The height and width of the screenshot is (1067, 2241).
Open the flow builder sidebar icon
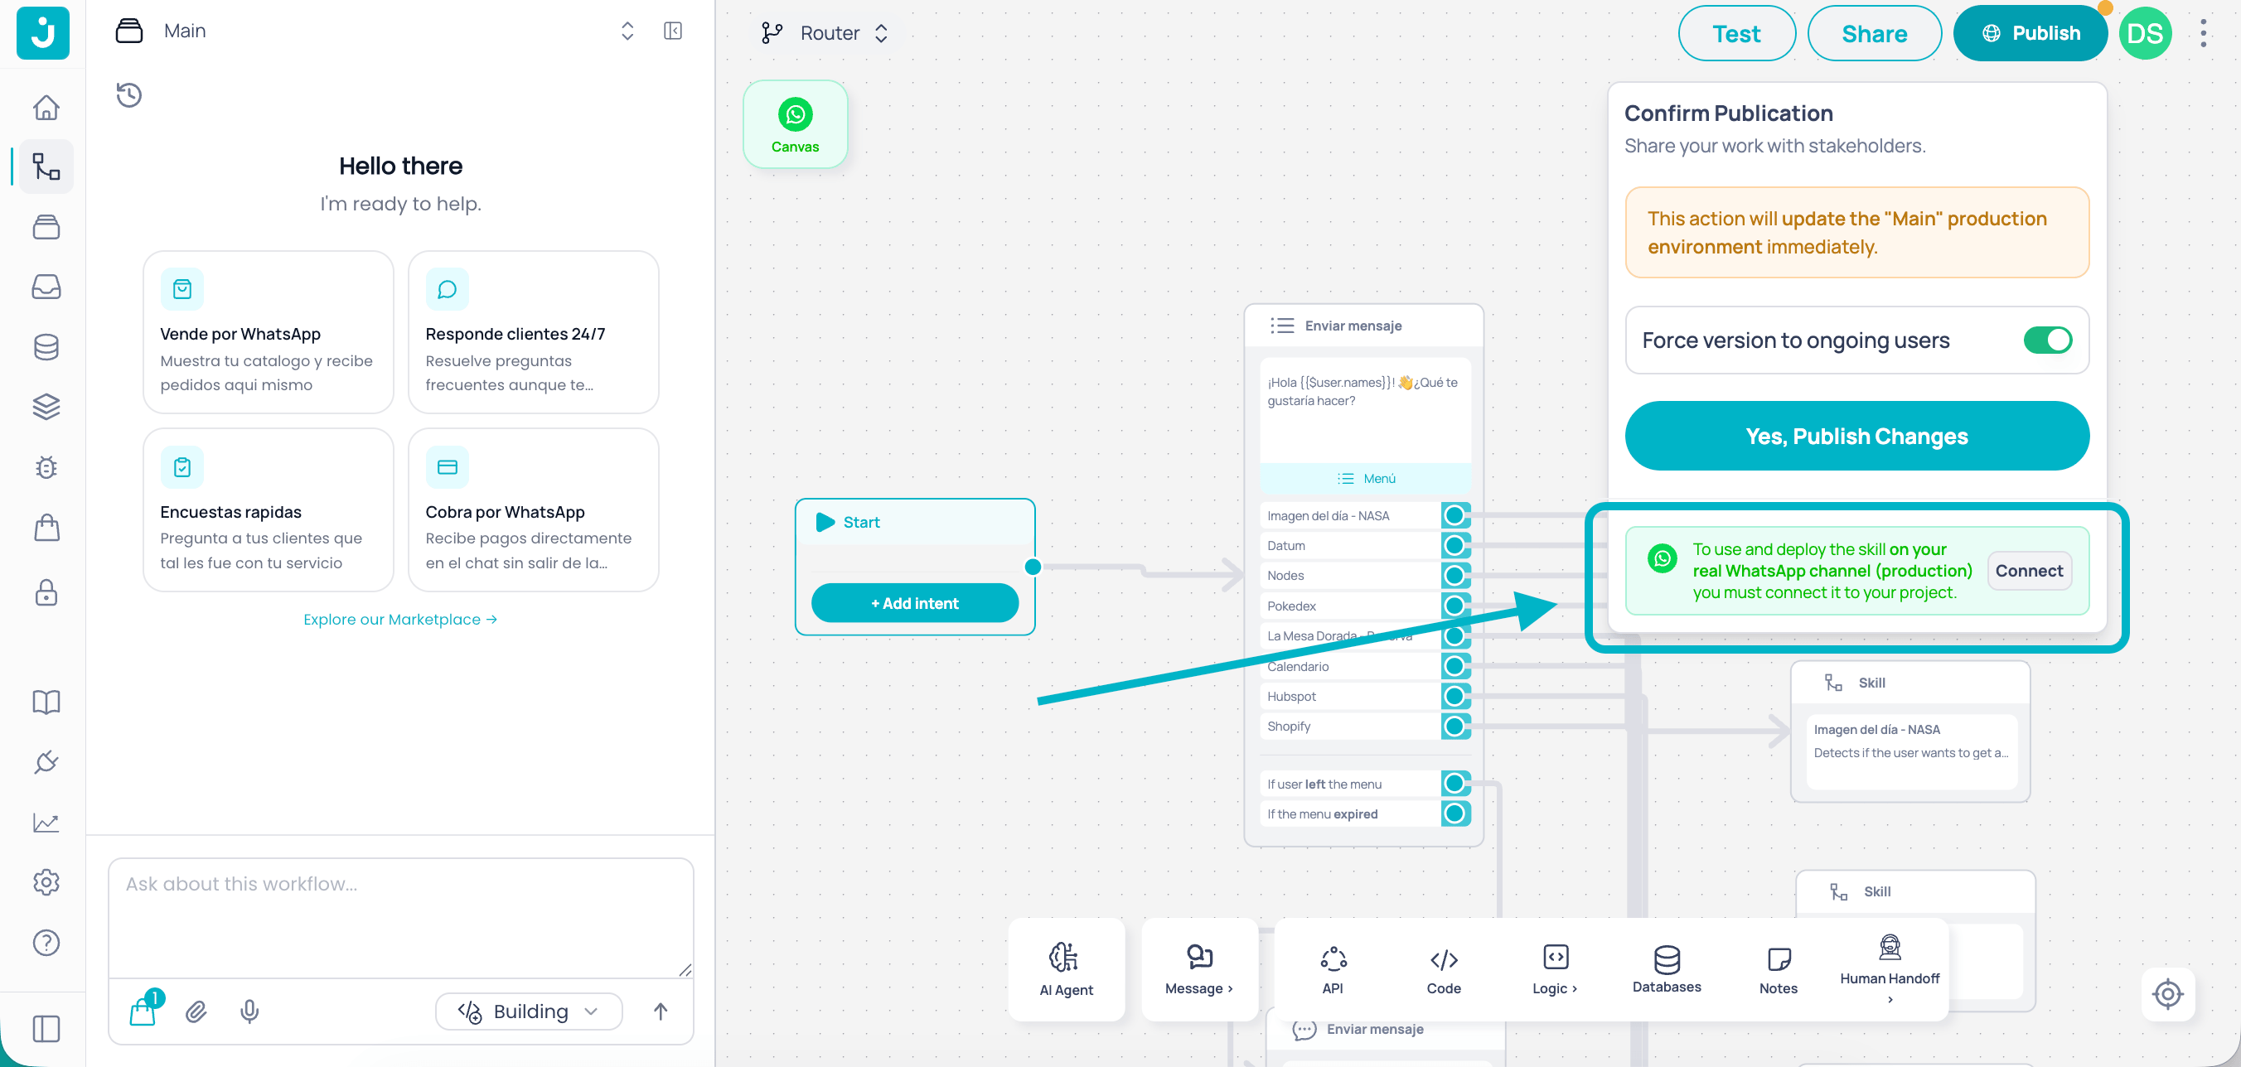(x=46, y=166)
